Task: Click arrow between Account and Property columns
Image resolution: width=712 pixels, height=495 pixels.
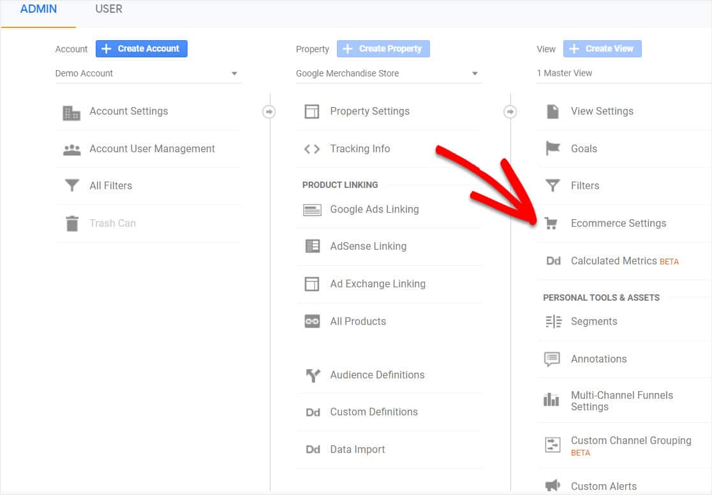Action: (269, 112)
